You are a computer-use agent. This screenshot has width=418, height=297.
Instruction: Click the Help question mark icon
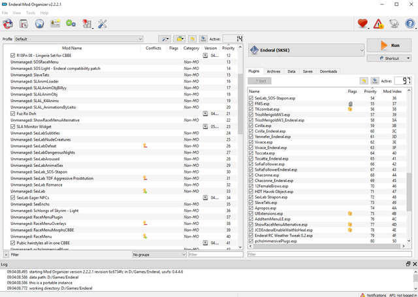(x=410, y=24)
